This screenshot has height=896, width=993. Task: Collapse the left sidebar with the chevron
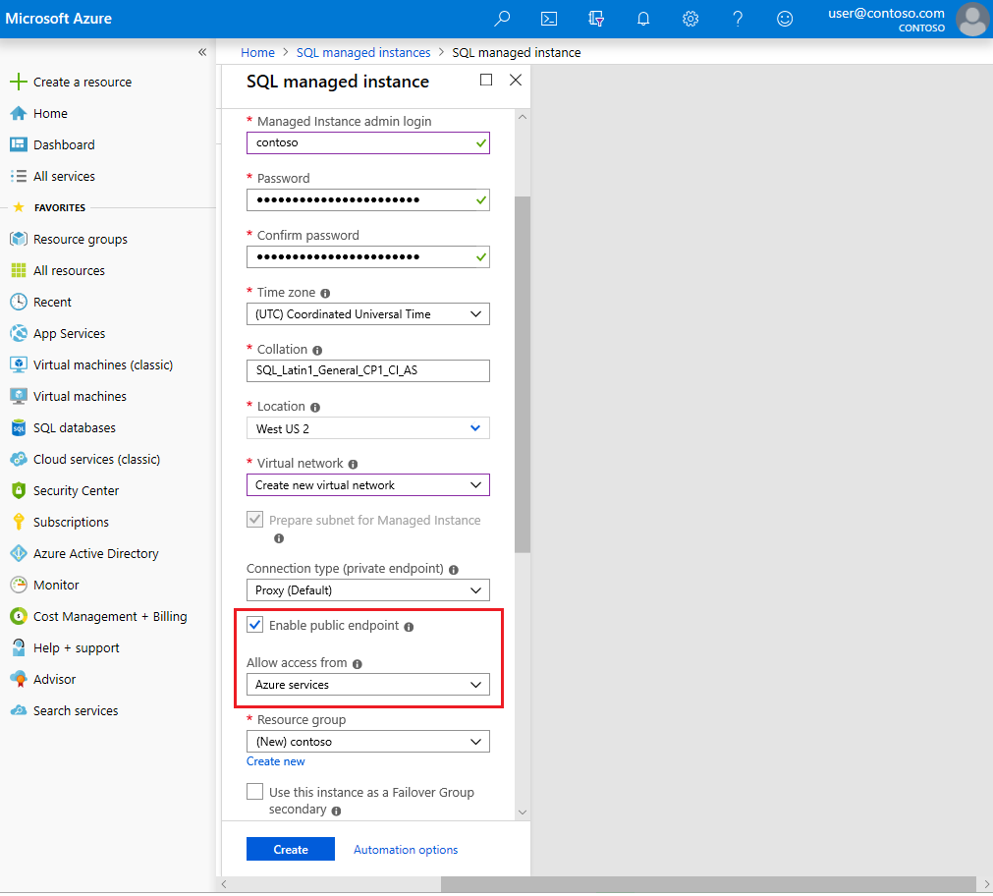coord(202,52)
